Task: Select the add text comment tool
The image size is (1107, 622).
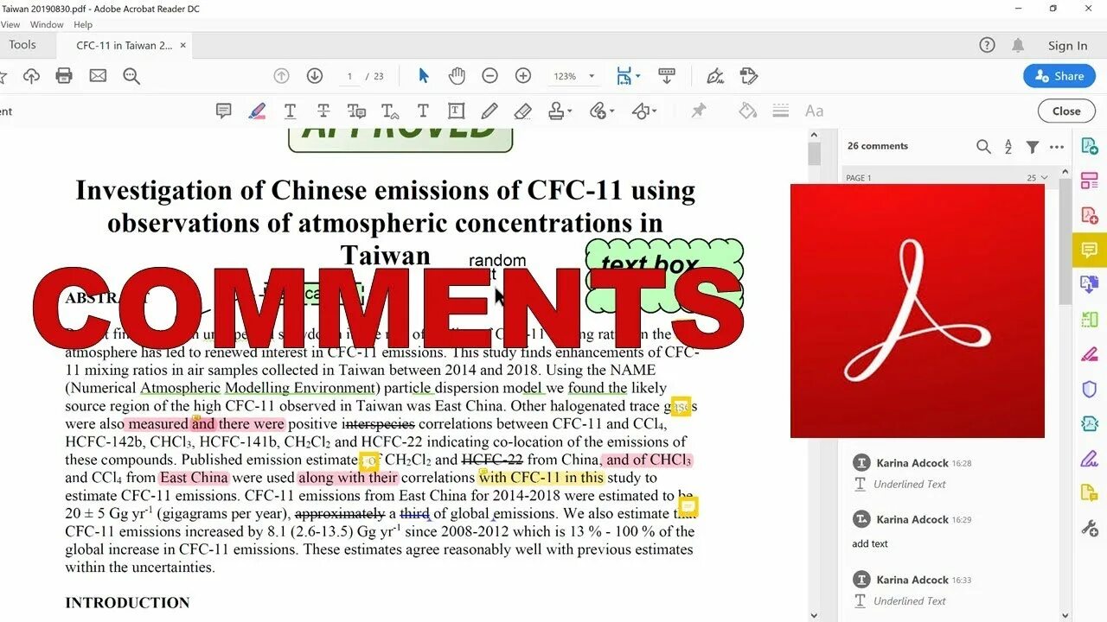Action: point(423,111)
